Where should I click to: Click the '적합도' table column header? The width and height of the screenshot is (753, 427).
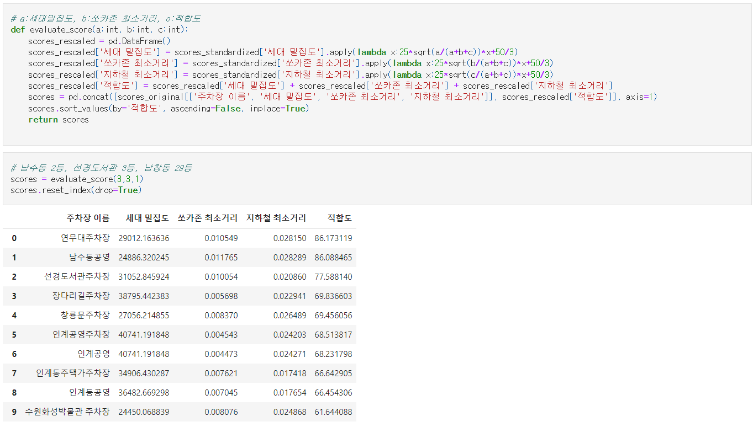point(339,218)
